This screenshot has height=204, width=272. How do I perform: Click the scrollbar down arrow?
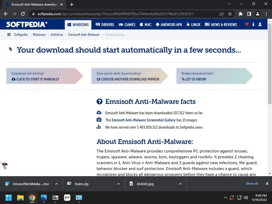point(270,174)
